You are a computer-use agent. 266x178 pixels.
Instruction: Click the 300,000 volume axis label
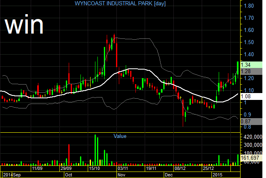253,145
